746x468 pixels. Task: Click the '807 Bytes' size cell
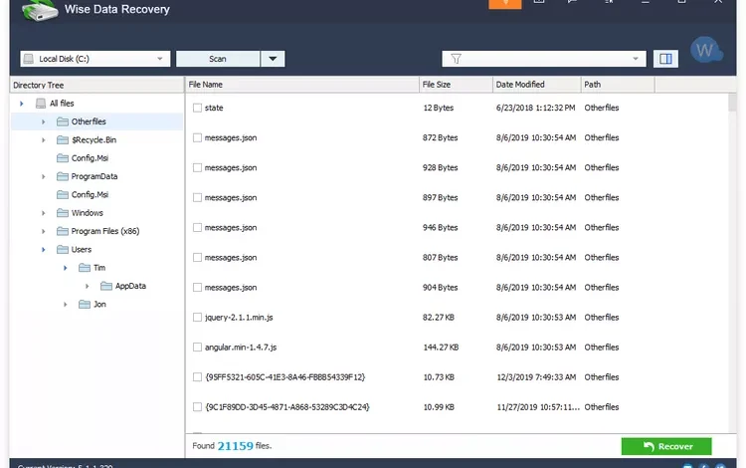click(x=440, y=258)
